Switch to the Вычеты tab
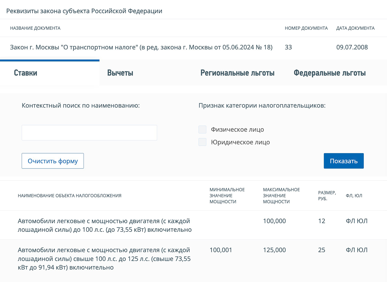This screenshot has width=387, height=282. pyautogui.click(x=120, y=73)
